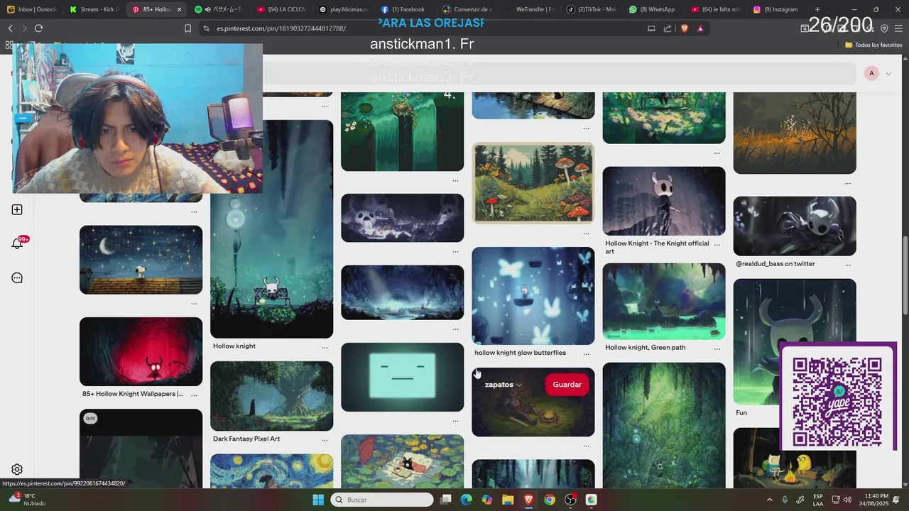The image size is (909, 511).
Task: Open more options for @realdud_bass on twitter pin
Action: coord(847,265)
